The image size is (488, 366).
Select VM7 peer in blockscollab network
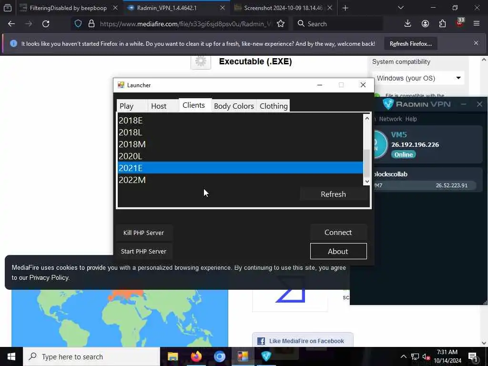[x=425, y=185]
